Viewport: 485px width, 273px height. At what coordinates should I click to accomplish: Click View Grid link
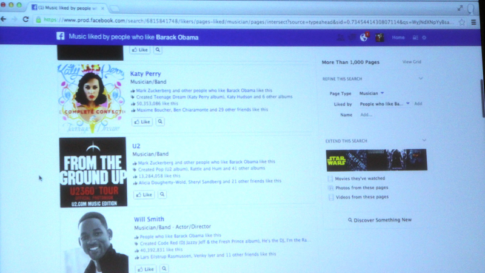click(412, 62)
